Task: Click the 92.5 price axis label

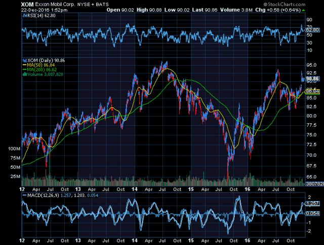Action: tap(311, 73)
